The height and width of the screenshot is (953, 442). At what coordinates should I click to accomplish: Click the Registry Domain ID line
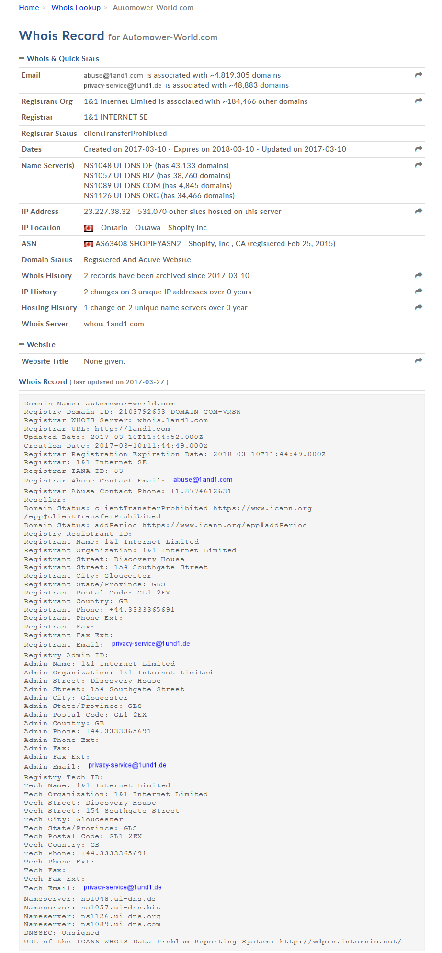[x=133, y=412]
